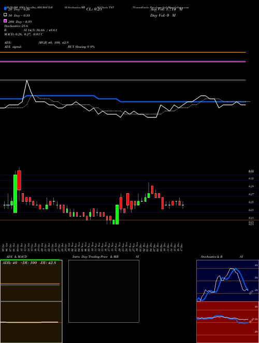Click the 'ADX: 40 +DY: 100 -DY: 42.8' readout
Viewport: 259px width, 343px height.
tap(29, 263)
